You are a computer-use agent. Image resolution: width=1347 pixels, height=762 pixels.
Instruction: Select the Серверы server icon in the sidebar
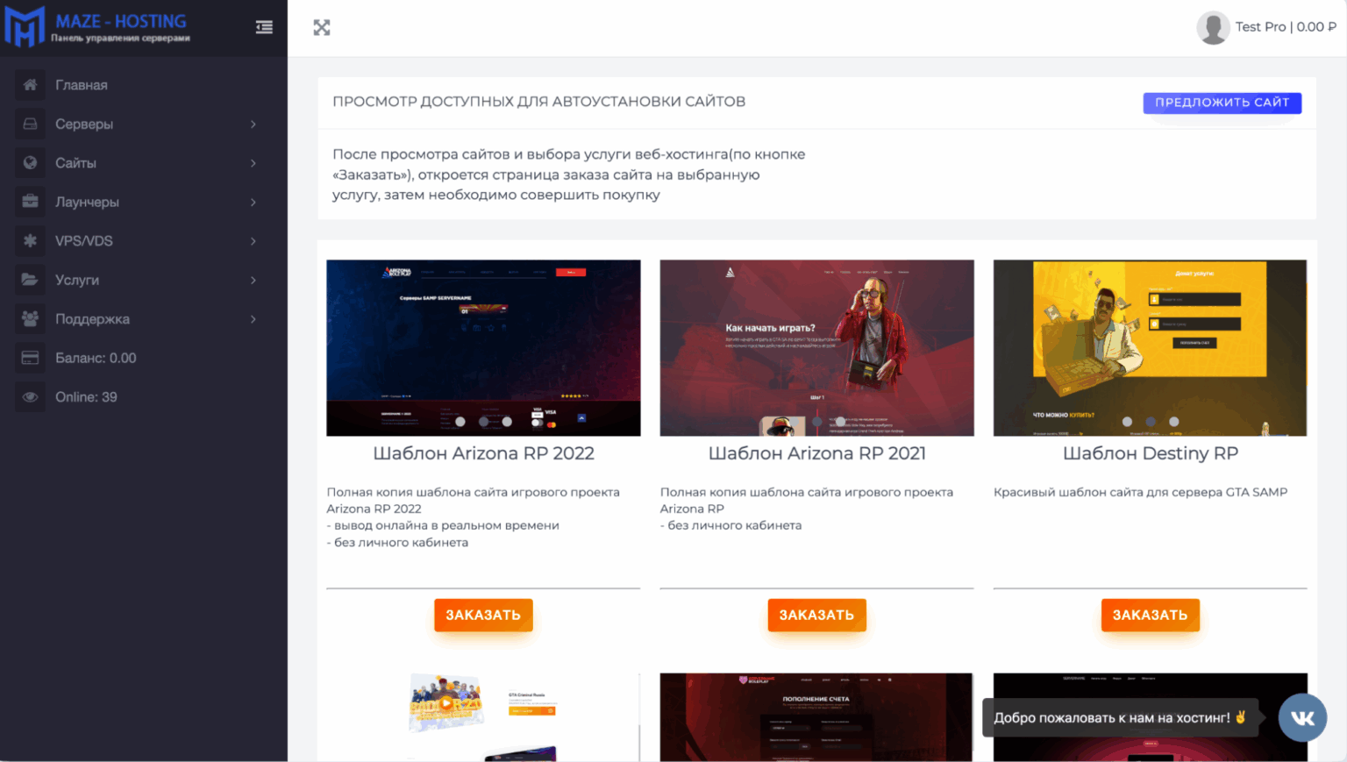pos(30,124)
